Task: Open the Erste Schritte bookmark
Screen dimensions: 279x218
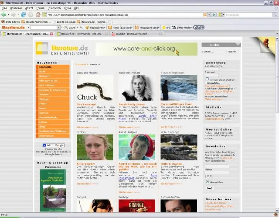Action: click(10, 22)
